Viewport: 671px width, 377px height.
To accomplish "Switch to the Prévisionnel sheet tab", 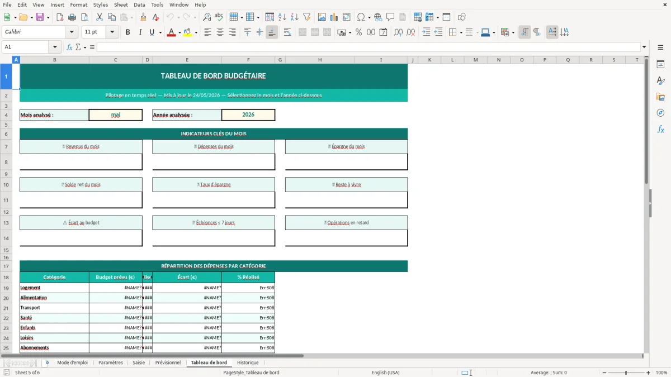I will pyautogui.click(x=168, y=362).
